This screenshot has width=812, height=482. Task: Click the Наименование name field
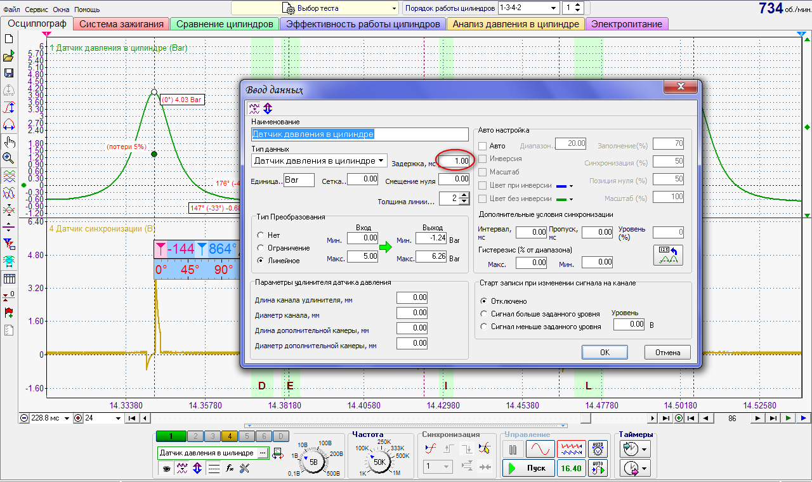(360, 134)
